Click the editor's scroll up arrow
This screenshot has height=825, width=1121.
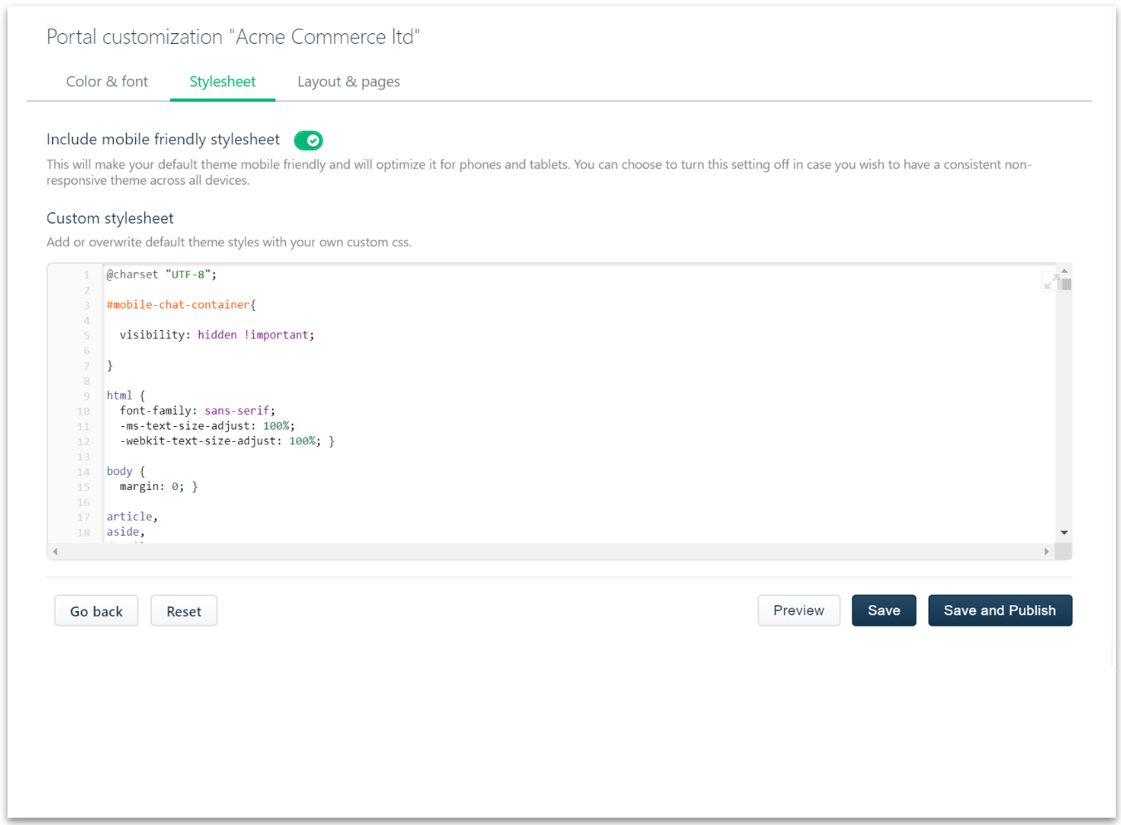[1065, 271]
